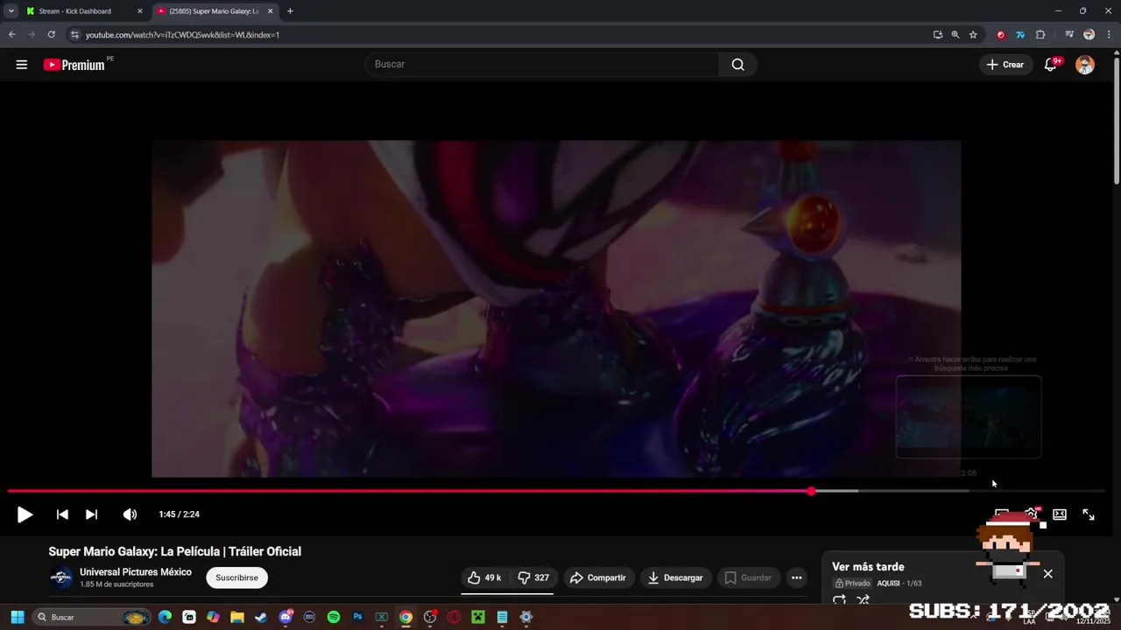Open Minecraft from the taskbar
The width and height of the screenshot is (1121, 630).
point(478,617)
